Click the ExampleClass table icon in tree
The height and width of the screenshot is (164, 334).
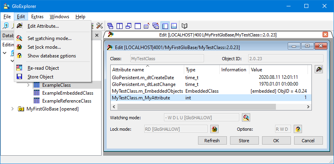37,85
